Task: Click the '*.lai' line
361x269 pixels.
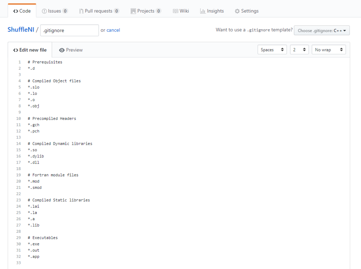Action: pyautogui.click(x=33, y=206)
